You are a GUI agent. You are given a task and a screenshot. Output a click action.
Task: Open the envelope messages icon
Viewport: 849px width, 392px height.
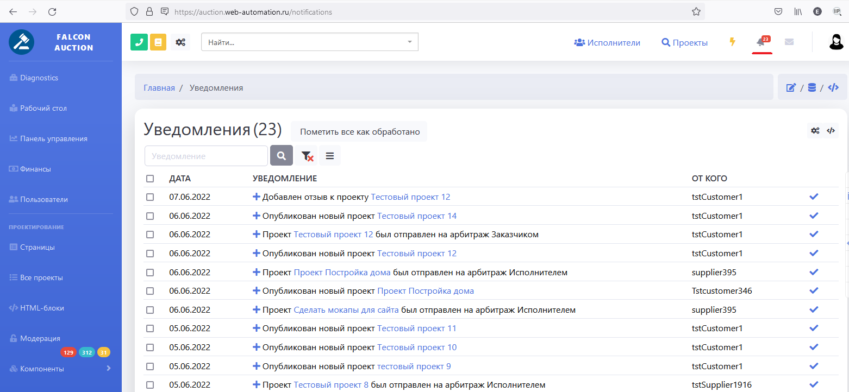point(789,42)
